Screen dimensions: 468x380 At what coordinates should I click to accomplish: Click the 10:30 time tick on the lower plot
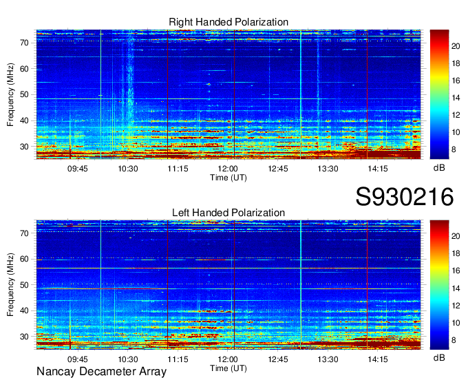point(128,359)
